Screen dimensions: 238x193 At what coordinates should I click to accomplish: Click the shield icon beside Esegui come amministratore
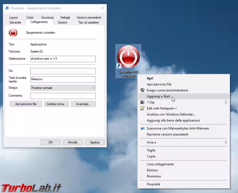click(143, 90)
